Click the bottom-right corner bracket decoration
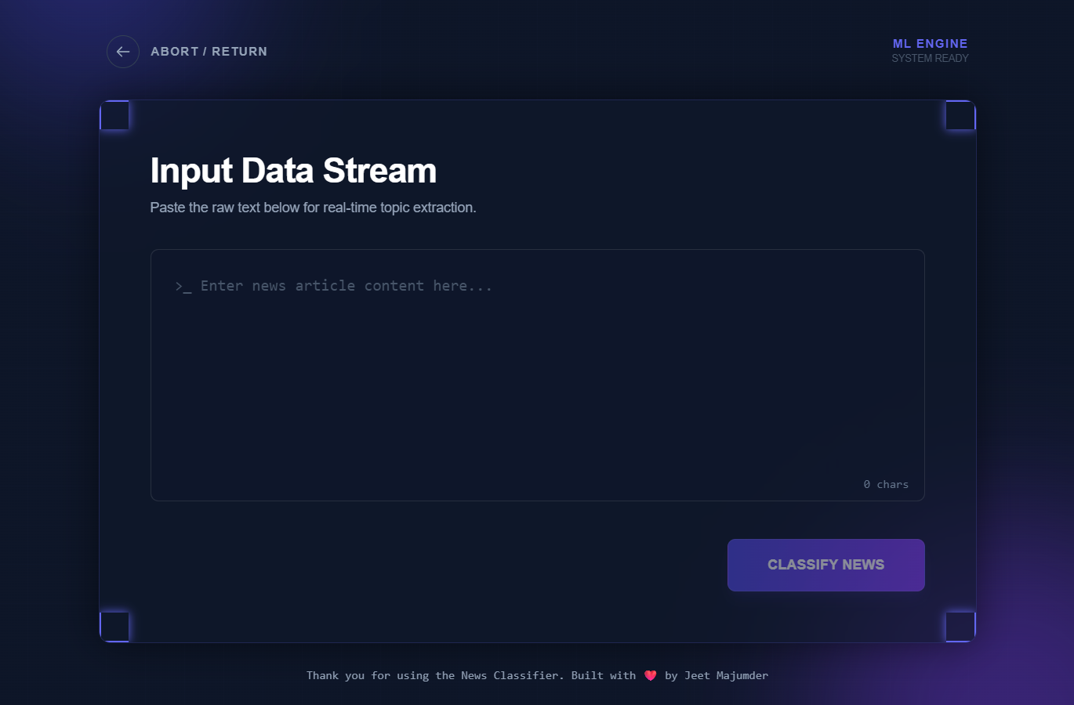Viewport: 1074px width, 705px height. 960,627
